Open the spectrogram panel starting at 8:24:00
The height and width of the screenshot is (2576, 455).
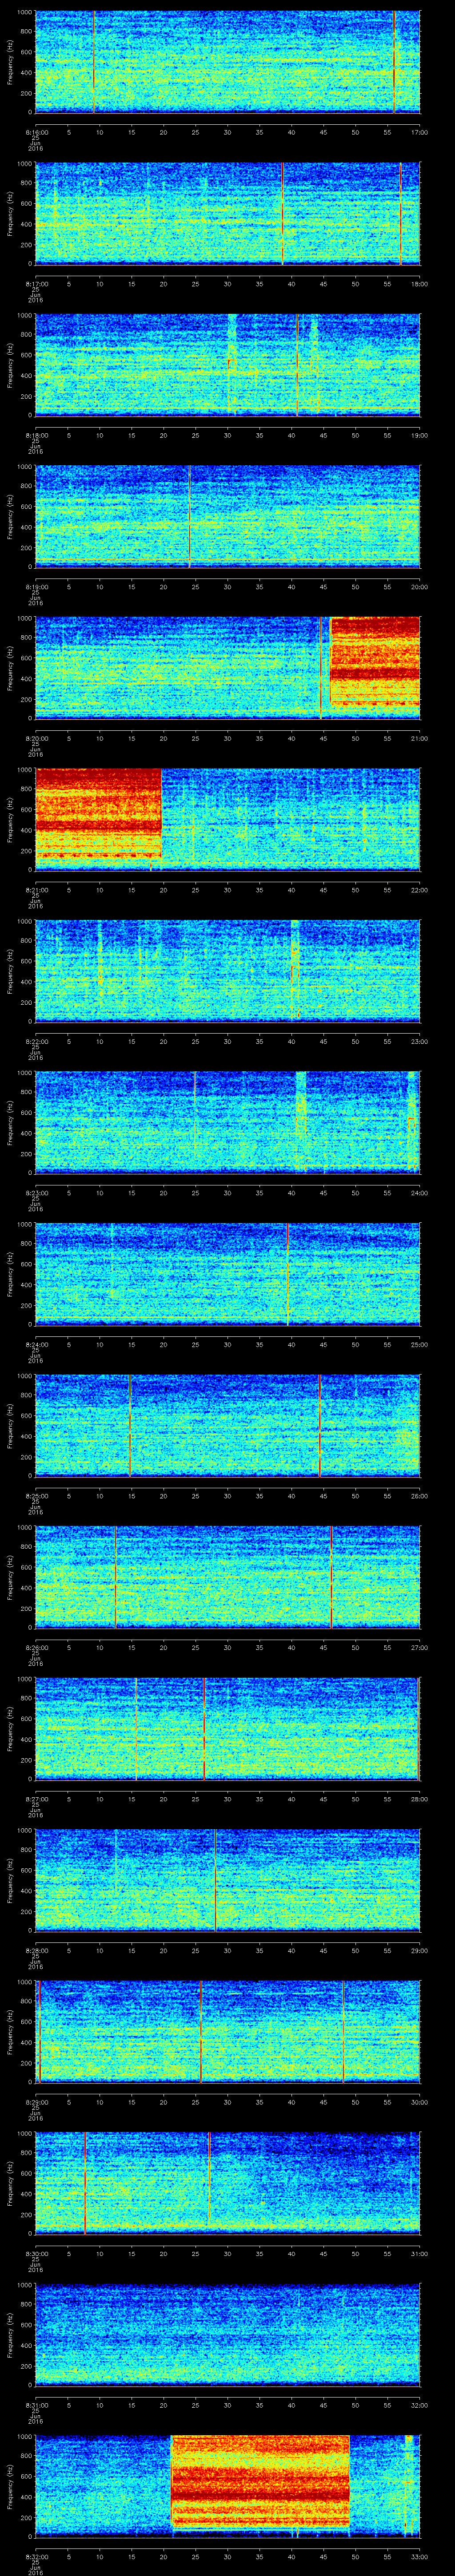coord(227,1273)
